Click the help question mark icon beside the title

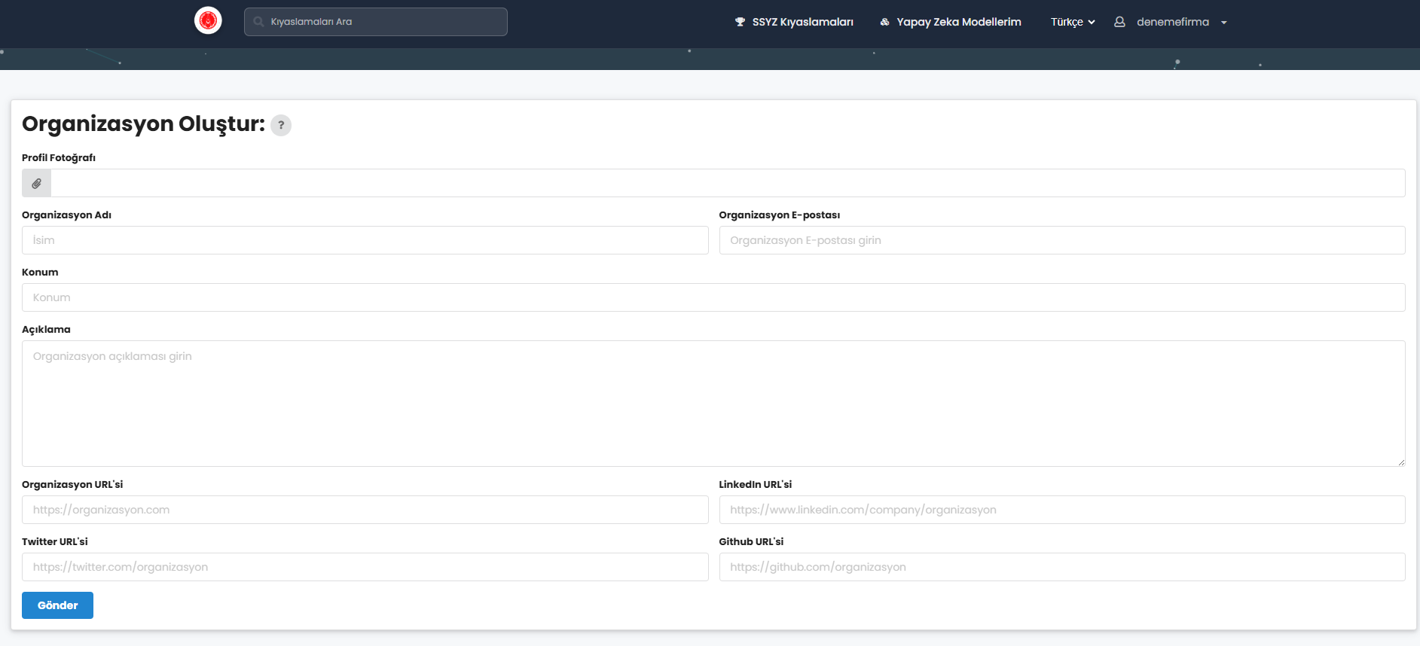coord(281,125)
